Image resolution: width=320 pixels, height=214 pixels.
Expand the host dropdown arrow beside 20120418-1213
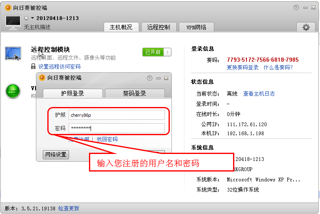[x=32, y=18]
